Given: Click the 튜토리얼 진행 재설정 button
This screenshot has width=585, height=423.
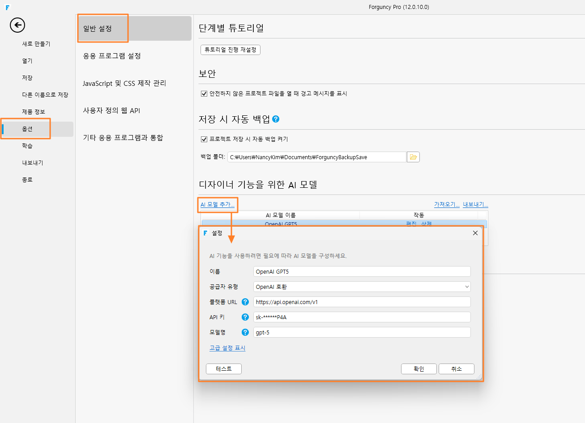Looking at the screenshot, I should pyautogui.click(x=231, y=50).
